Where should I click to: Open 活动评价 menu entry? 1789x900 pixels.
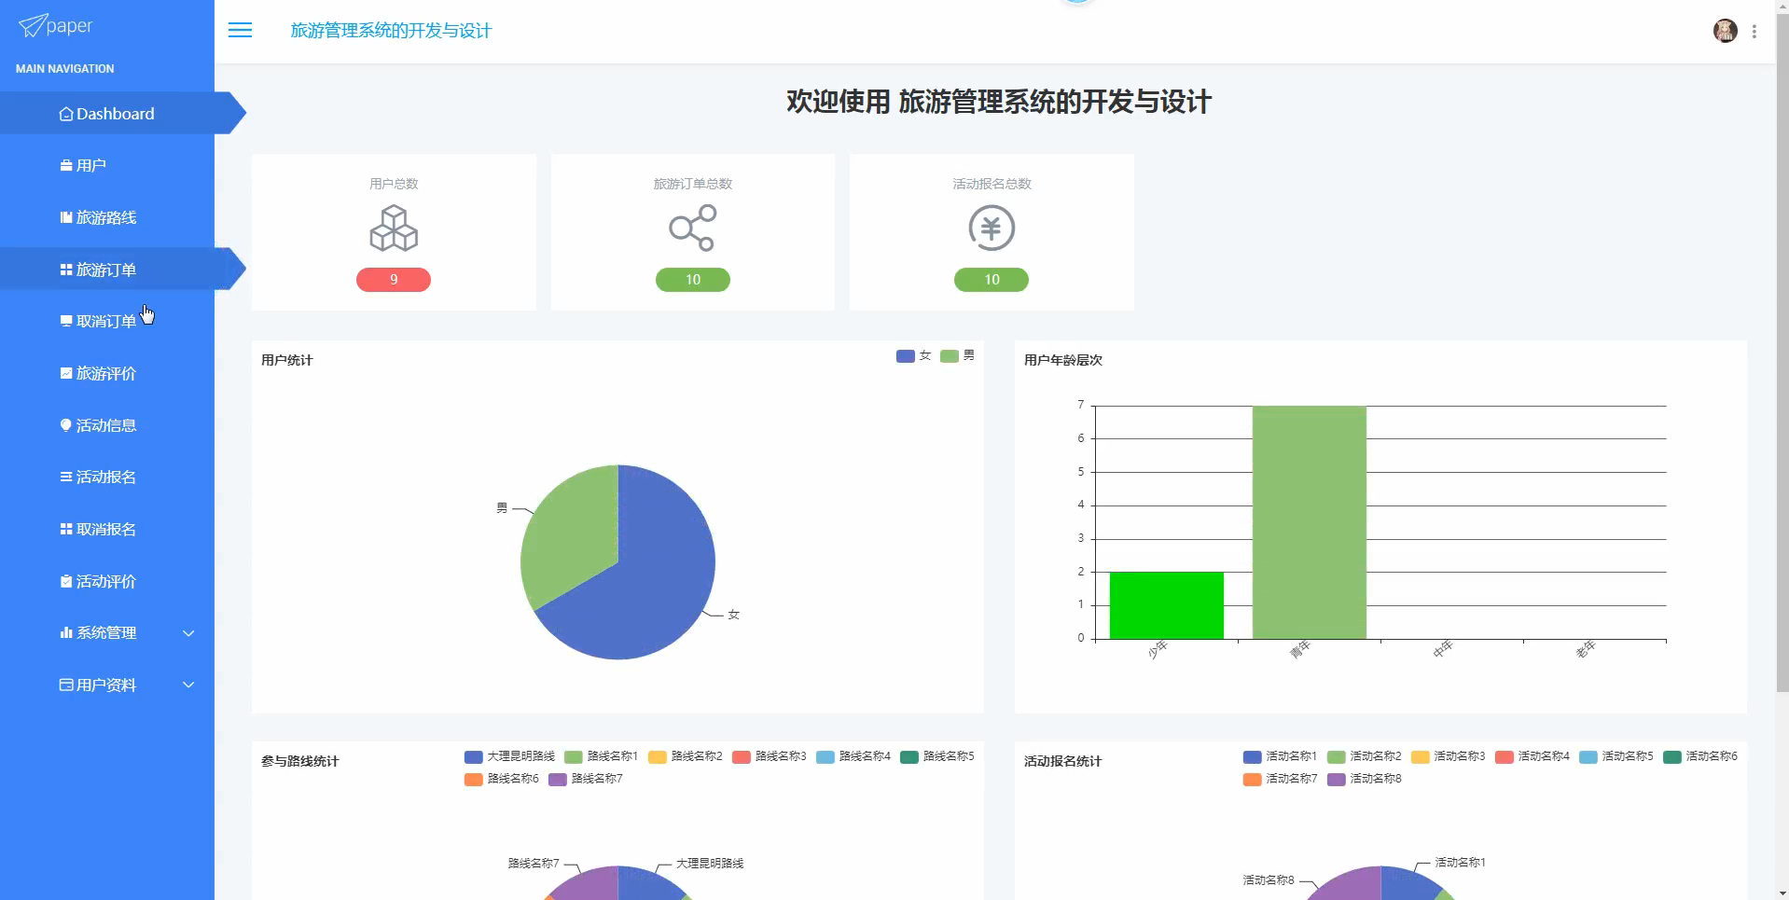pos(107,581)
